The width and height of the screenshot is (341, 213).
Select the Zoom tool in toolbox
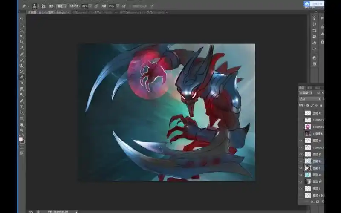[21, 130]
